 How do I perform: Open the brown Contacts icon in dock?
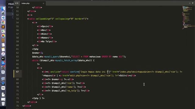(3, 40)
